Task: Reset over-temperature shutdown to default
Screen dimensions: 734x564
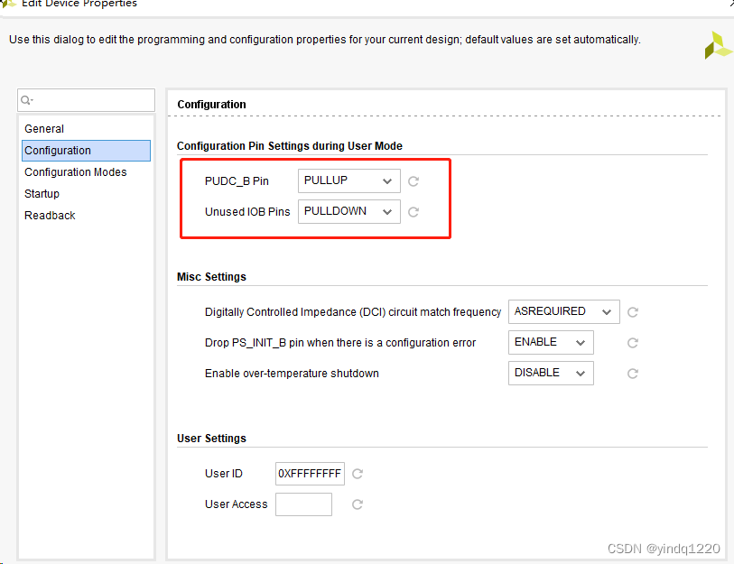Action: pos(633,374)
